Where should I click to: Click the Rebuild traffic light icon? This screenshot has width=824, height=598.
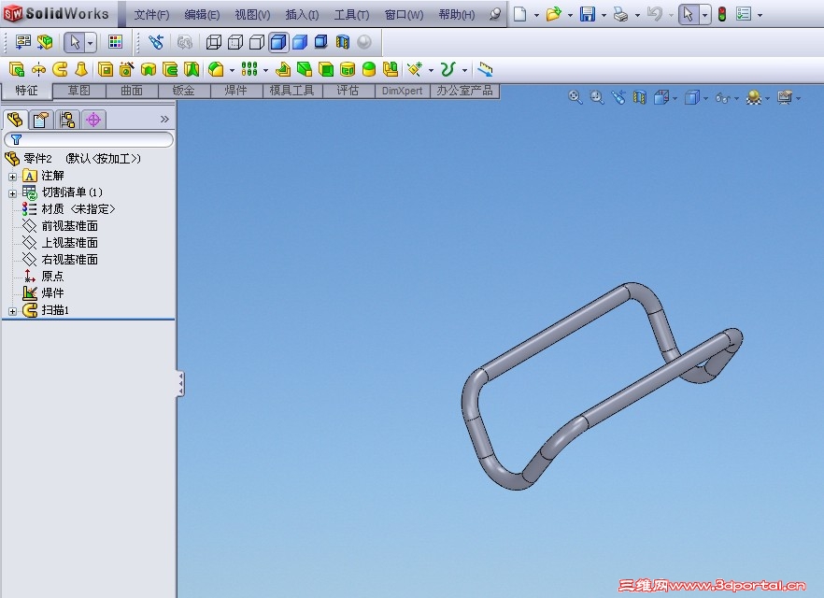pyautogui.click(x=722, y=14)
